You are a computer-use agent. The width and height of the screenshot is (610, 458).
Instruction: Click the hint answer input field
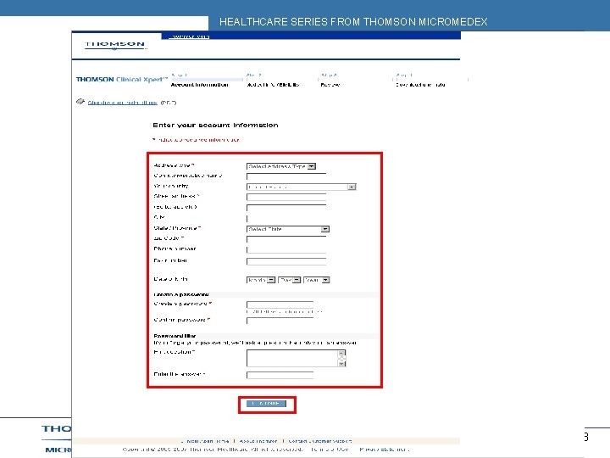pos(280,375)
